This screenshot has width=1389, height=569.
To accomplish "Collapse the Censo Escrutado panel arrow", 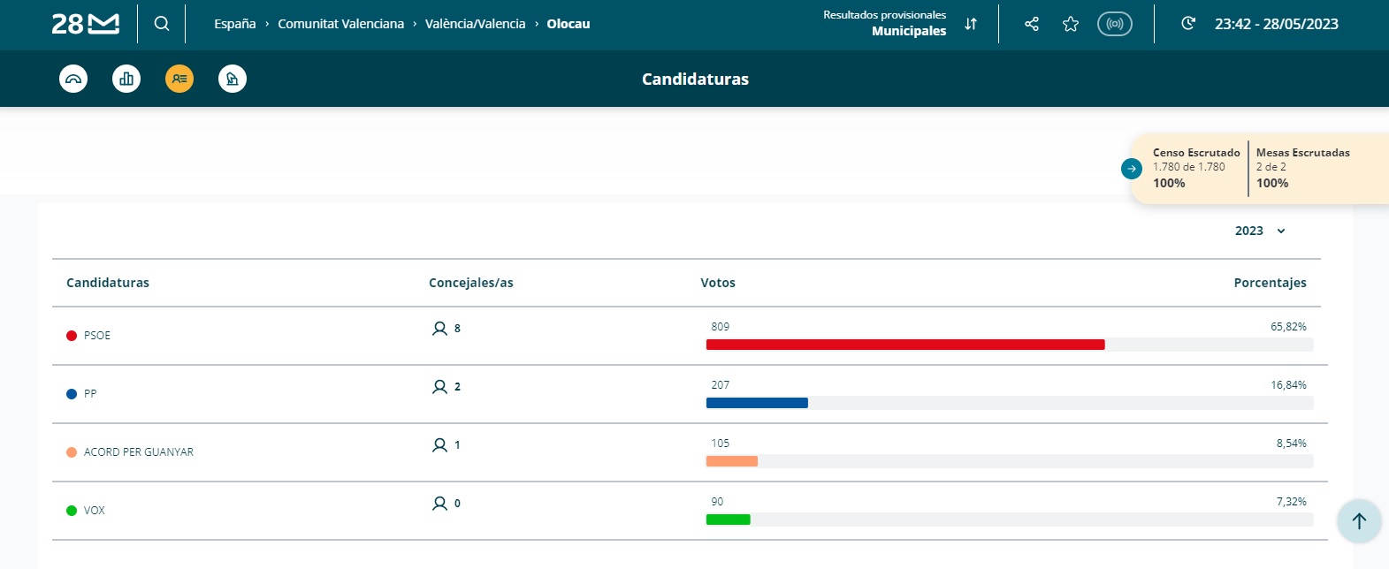I will [x=1132, y=169].
